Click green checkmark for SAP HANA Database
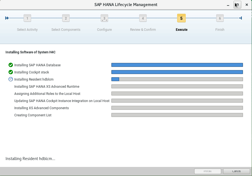The image size is (252, 176). tap(11, 65)
